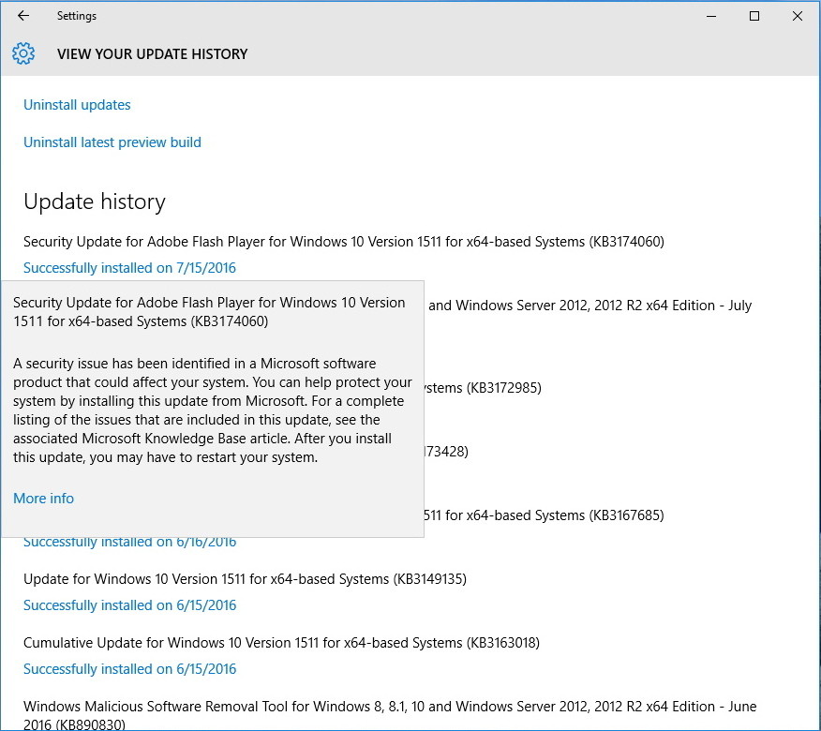821x731 pixels.
Task: Click the tooltip's security issue description text
Action: (212, 410)
